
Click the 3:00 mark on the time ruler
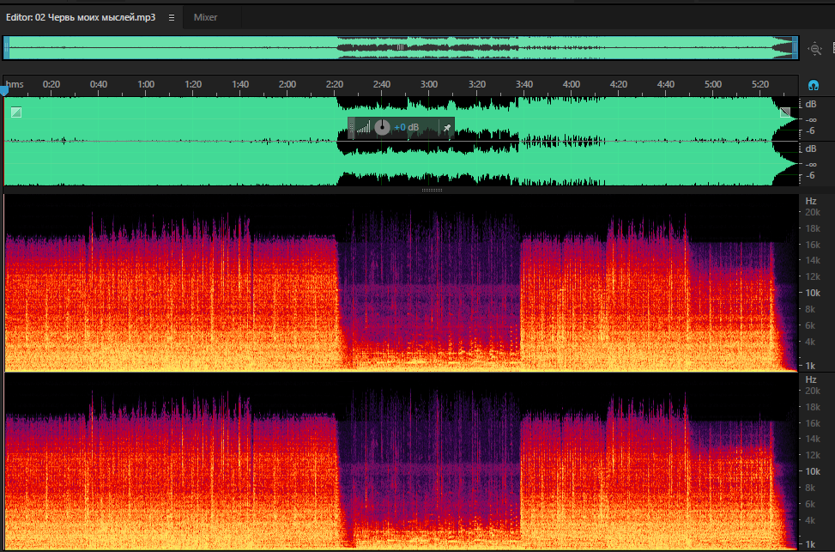pos(429,84)
